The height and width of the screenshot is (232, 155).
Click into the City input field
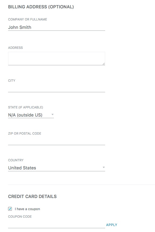pos(57,88)
